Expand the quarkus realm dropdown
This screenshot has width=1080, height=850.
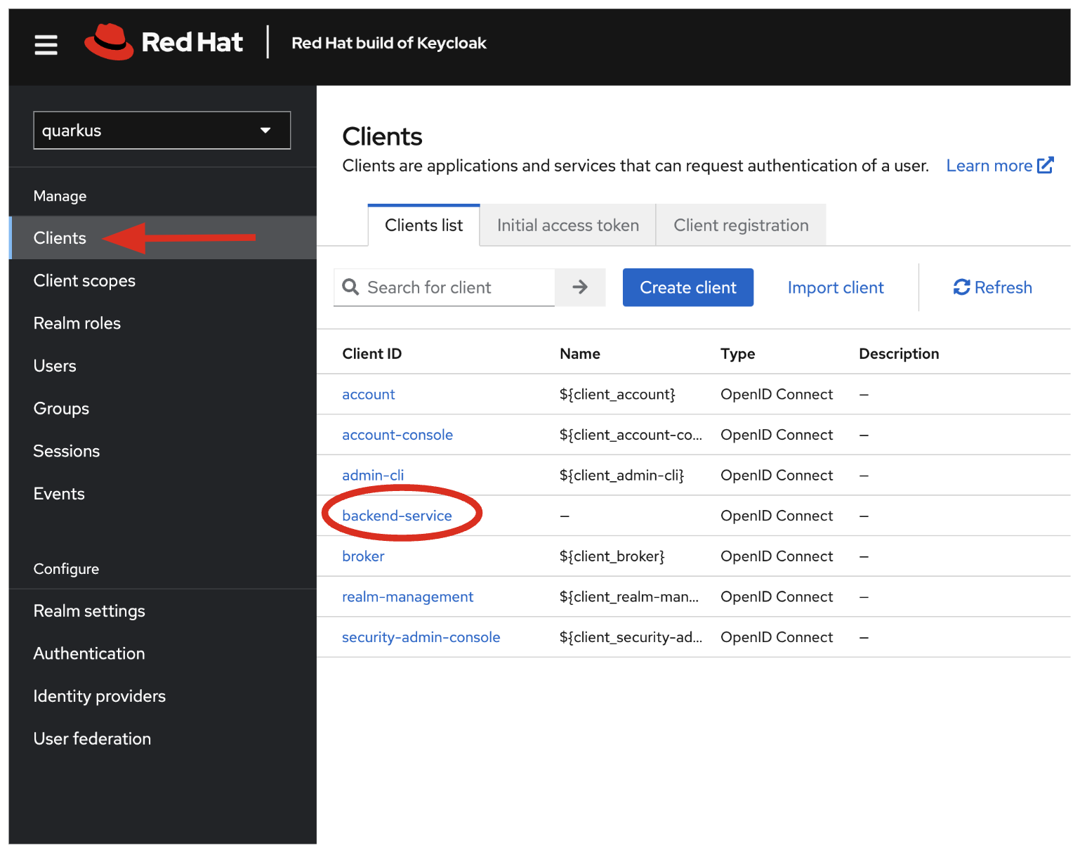(x=162, y=131)
